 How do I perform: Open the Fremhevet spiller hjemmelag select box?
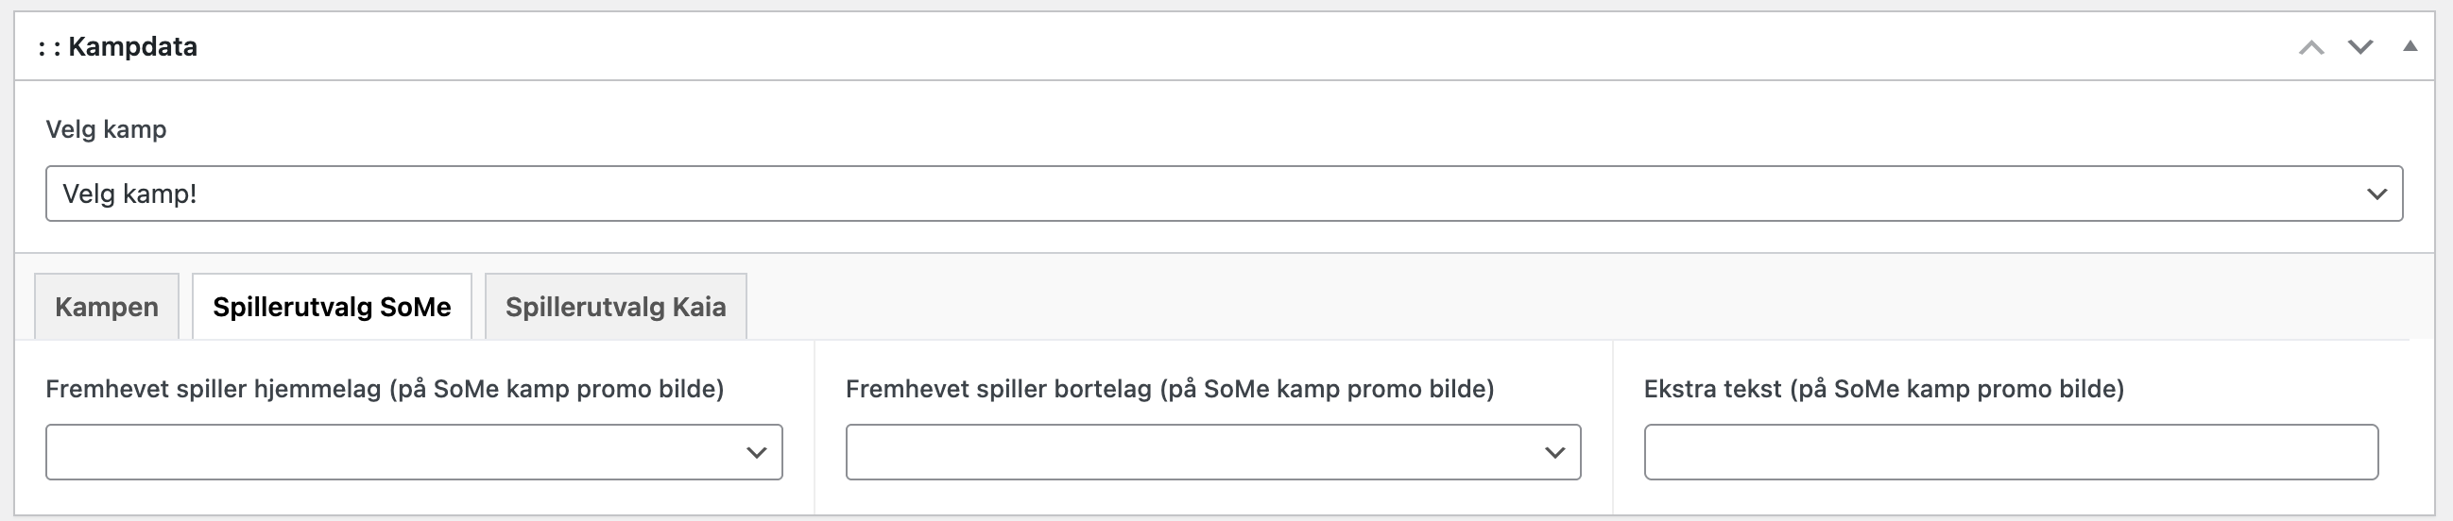[x=400, y=452]
